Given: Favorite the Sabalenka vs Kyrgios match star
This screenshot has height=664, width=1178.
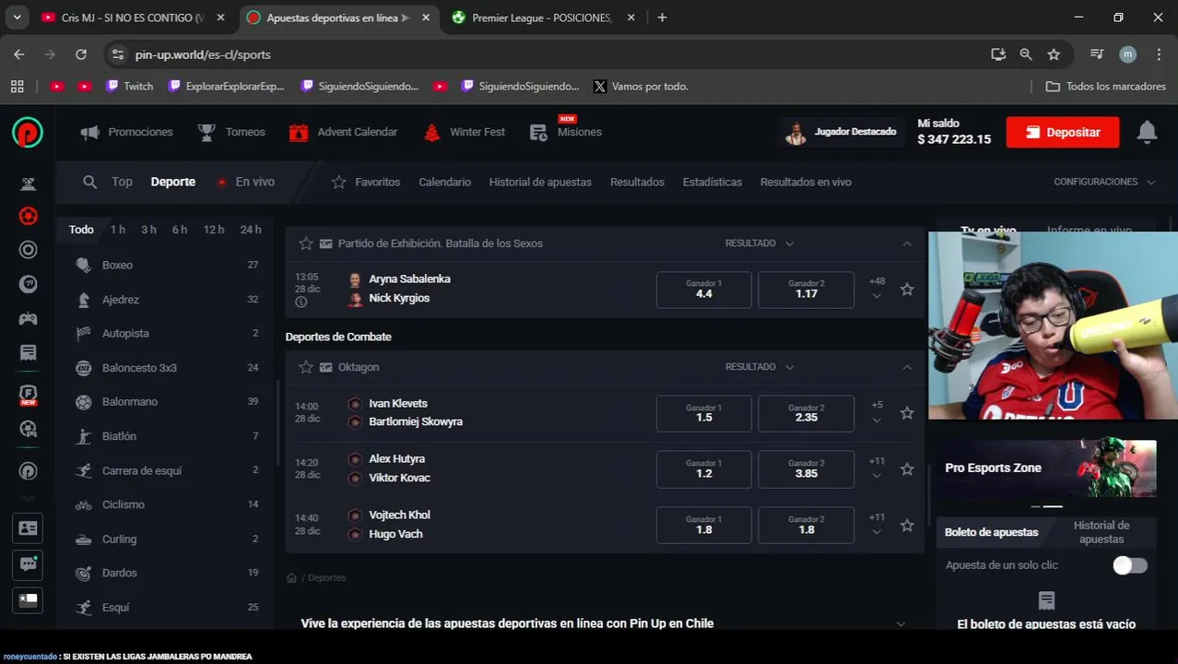Looking at the screenshot, I should tap(907, 290).
